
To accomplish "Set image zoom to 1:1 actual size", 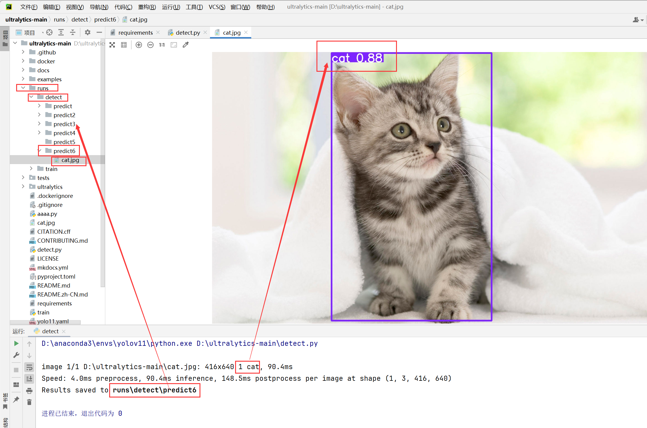I will 162,45.
